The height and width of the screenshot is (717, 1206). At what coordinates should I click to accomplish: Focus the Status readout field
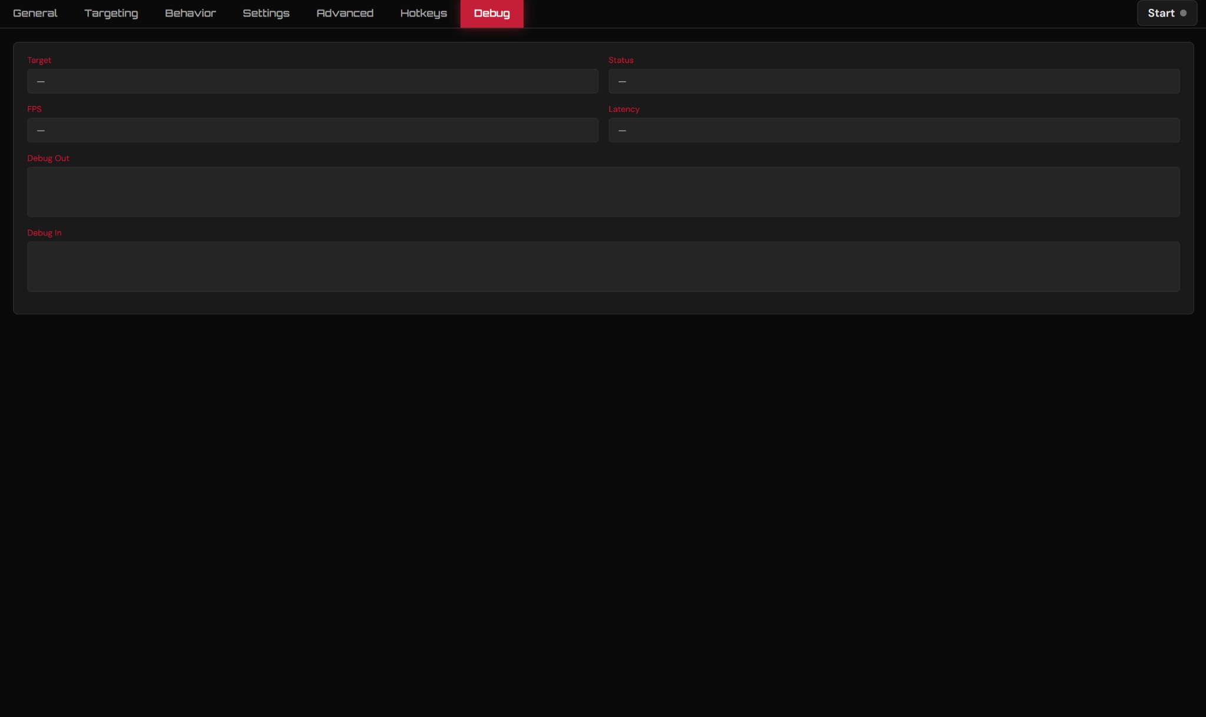[893, 81]
